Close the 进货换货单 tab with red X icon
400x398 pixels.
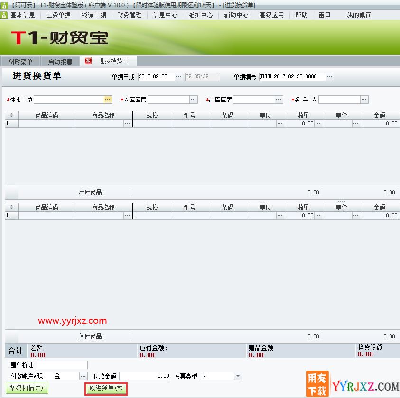point(88,61)
